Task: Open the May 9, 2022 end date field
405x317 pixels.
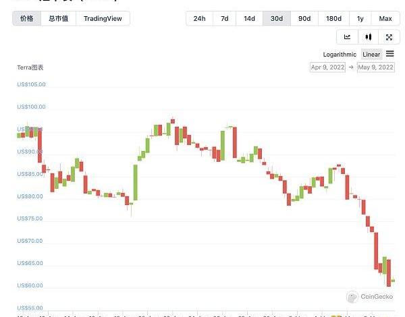Action: pyautogui.click(x=376, y=67)
